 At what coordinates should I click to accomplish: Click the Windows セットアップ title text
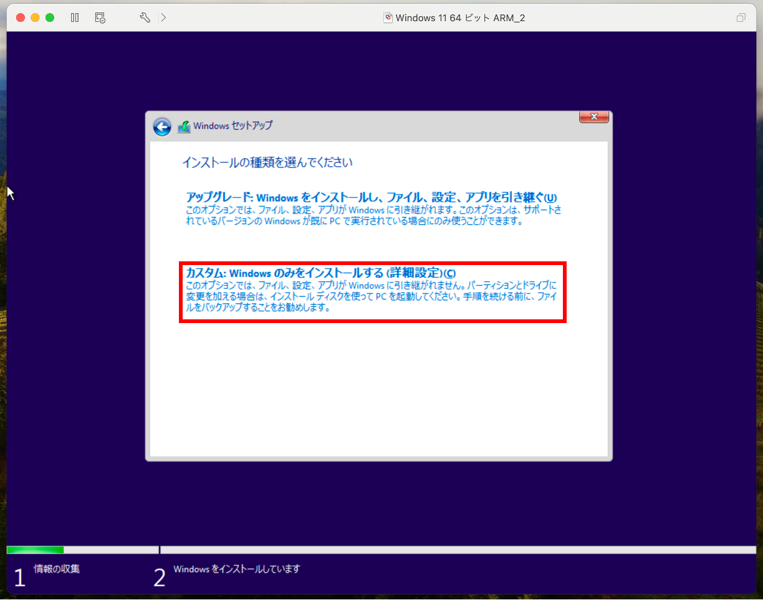tap(233, 125)
